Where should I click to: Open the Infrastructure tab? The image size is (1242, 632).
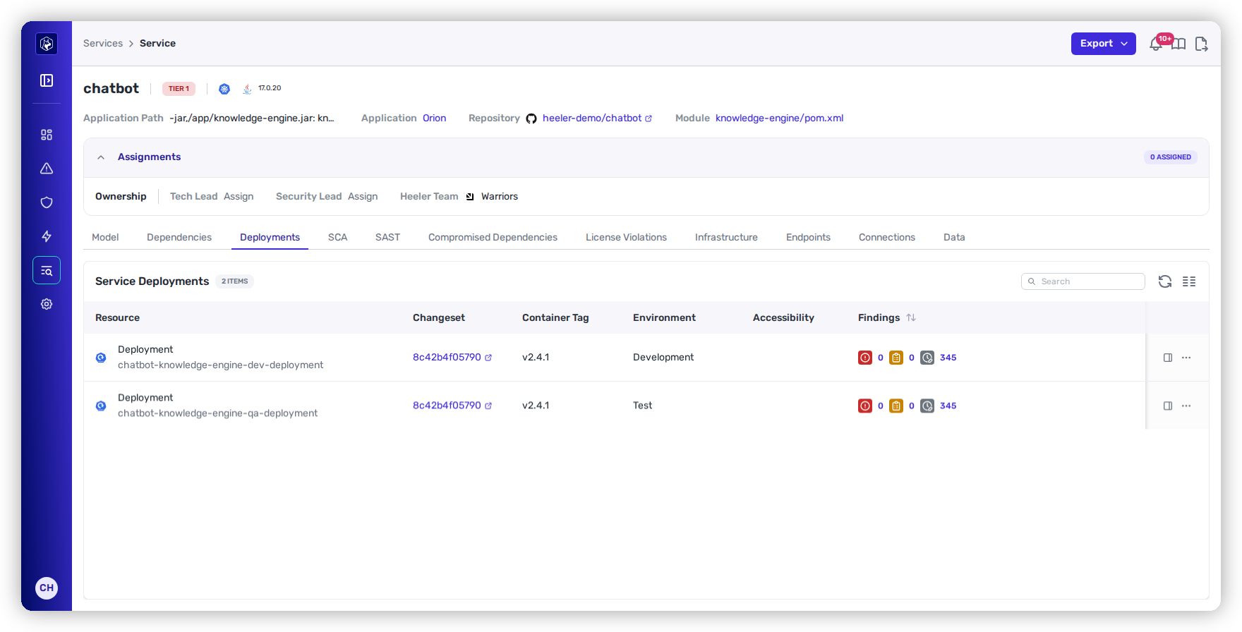[726, 237]
